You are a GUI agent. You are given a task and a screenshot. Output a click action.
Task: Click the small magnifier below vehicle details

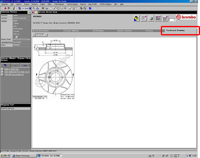17,37
